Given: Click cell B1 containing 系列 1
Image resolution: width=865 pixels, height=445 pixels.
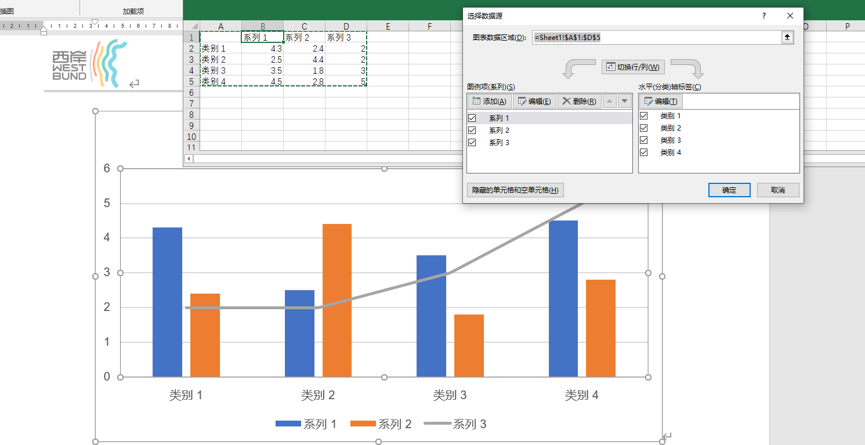Looking at the screenshot, I should pyautogui.click(x=262, y=38).
